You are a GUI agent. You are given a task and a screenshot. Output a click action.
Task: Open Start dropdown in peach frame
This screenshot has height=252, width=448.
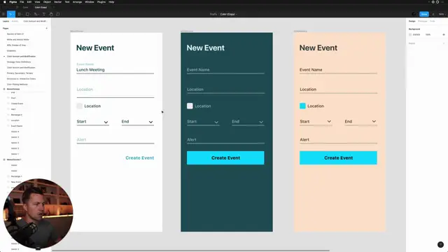[x=316, y=122]
